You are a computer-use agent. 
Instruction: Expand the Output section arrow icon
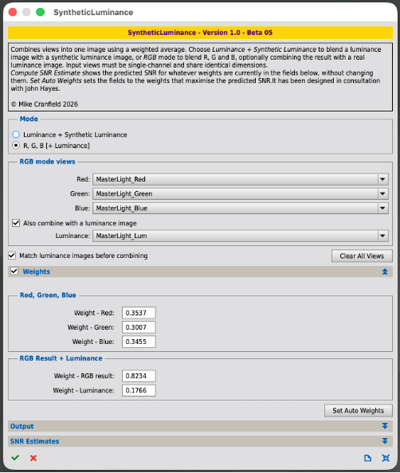point(385,426)
